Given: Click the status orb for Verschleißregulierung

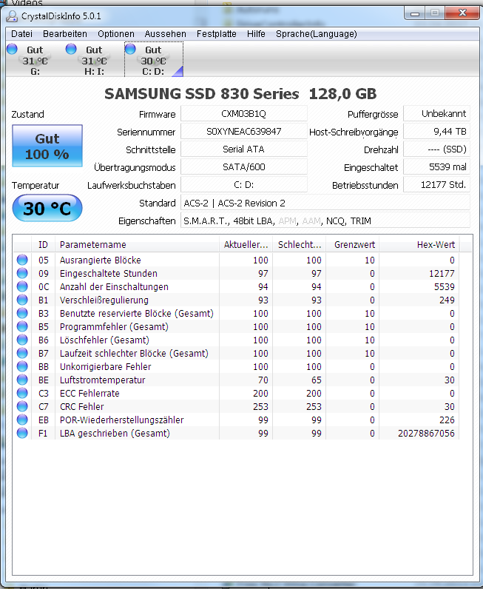Looking at the screenshot, I should coord(22,300).
